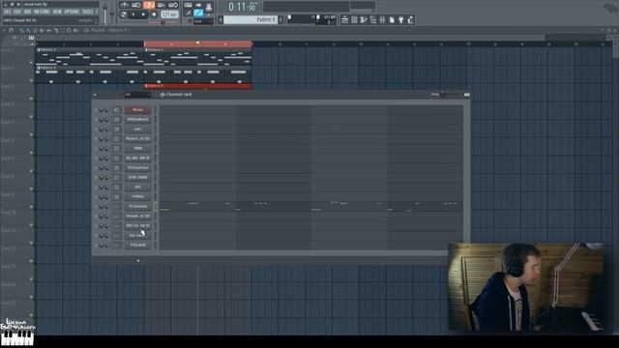Mute the channel routed to mixer 23
This screenshot has width=619, height=348.
96,149
